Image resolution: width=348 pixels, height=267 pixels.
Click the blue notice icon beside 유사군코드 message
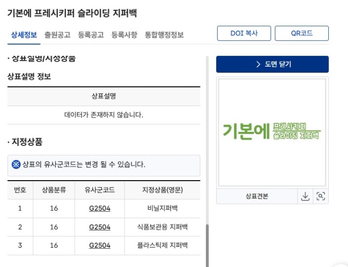16,164
